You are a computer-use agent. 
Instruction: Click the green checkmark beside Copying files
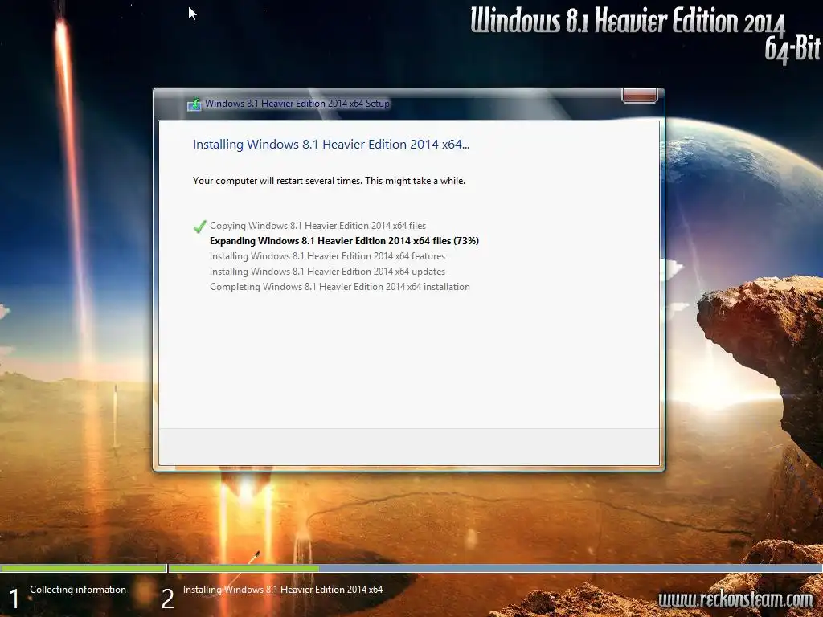[199, 227]
